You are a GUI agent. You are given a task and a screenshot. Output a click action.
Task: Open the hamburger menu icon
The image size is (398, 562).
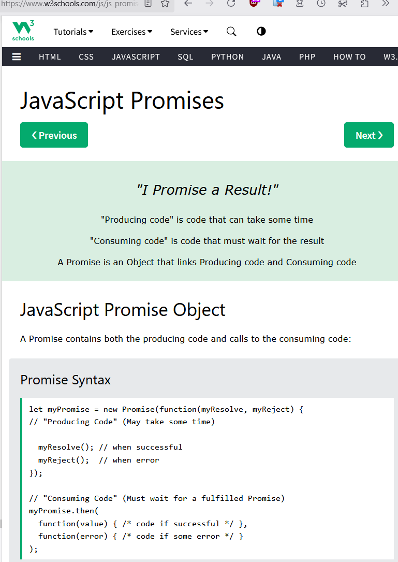[17, 56]
